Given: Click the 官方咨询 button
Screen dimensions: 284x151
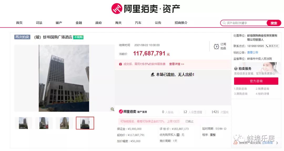Looking at the screenshot, I should click(256, 81).
